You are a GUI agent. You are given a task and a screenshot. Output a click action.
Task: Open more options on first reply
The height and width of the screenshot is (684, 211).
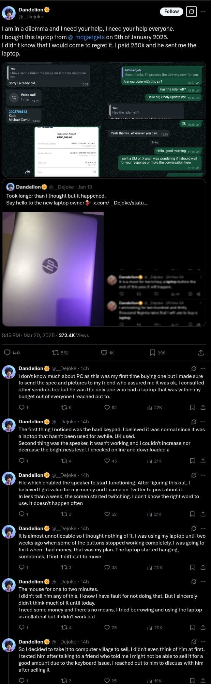coord(203,368)
